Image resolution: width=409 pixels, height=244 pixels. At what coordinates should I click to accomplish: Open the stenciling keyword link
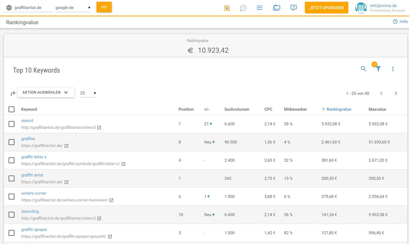coord(30,211)
